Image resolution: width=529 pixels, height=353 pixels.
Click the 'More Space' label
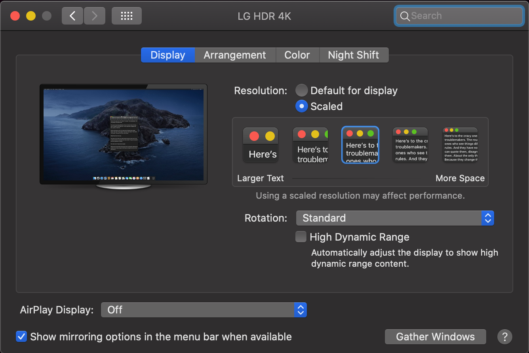click(x=460, y=178)
